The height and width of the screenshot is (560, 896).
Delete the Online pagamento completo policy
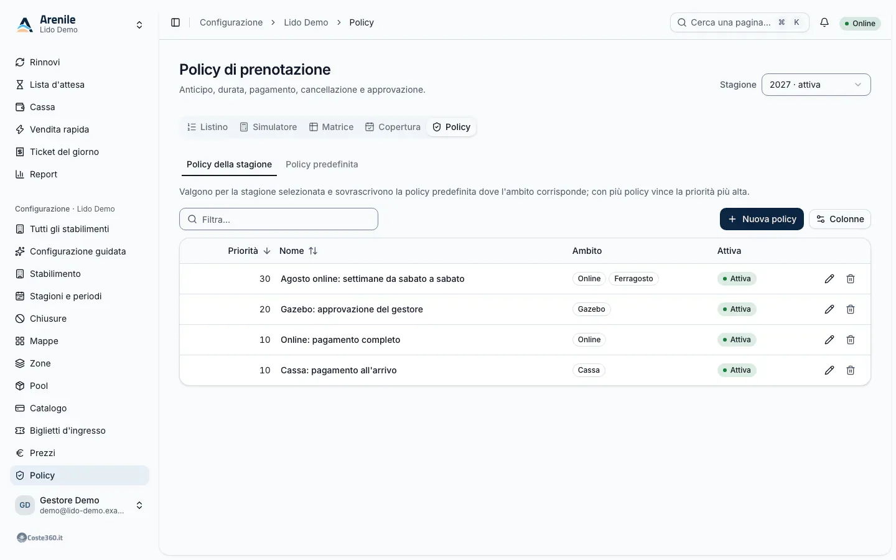[x=851, y=340]
